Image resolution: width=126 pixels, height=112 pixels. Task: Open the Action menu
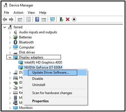tap(18, 13)
